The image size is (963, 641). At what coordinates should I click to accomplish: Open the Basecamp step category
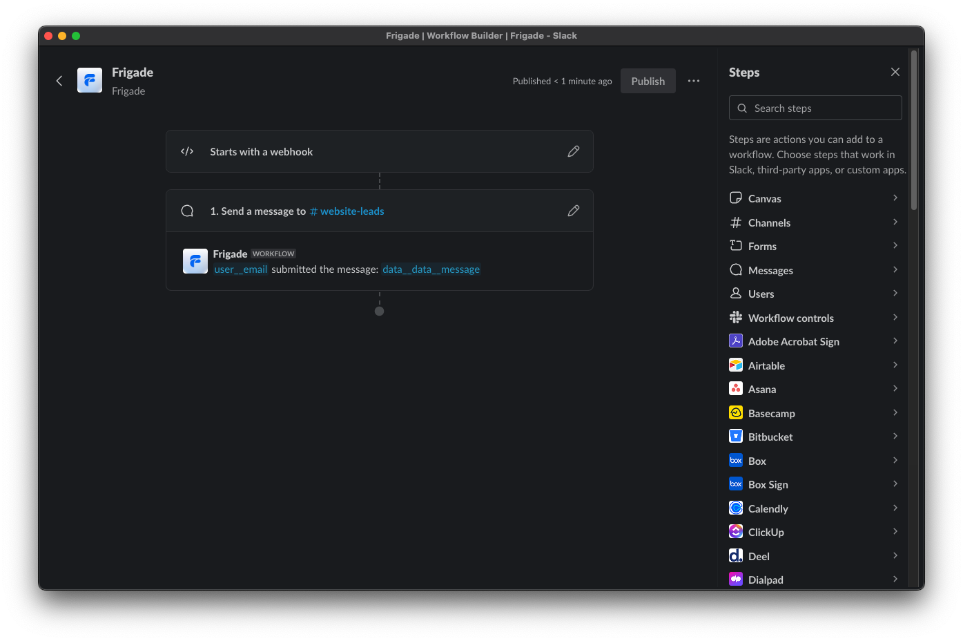815,413
